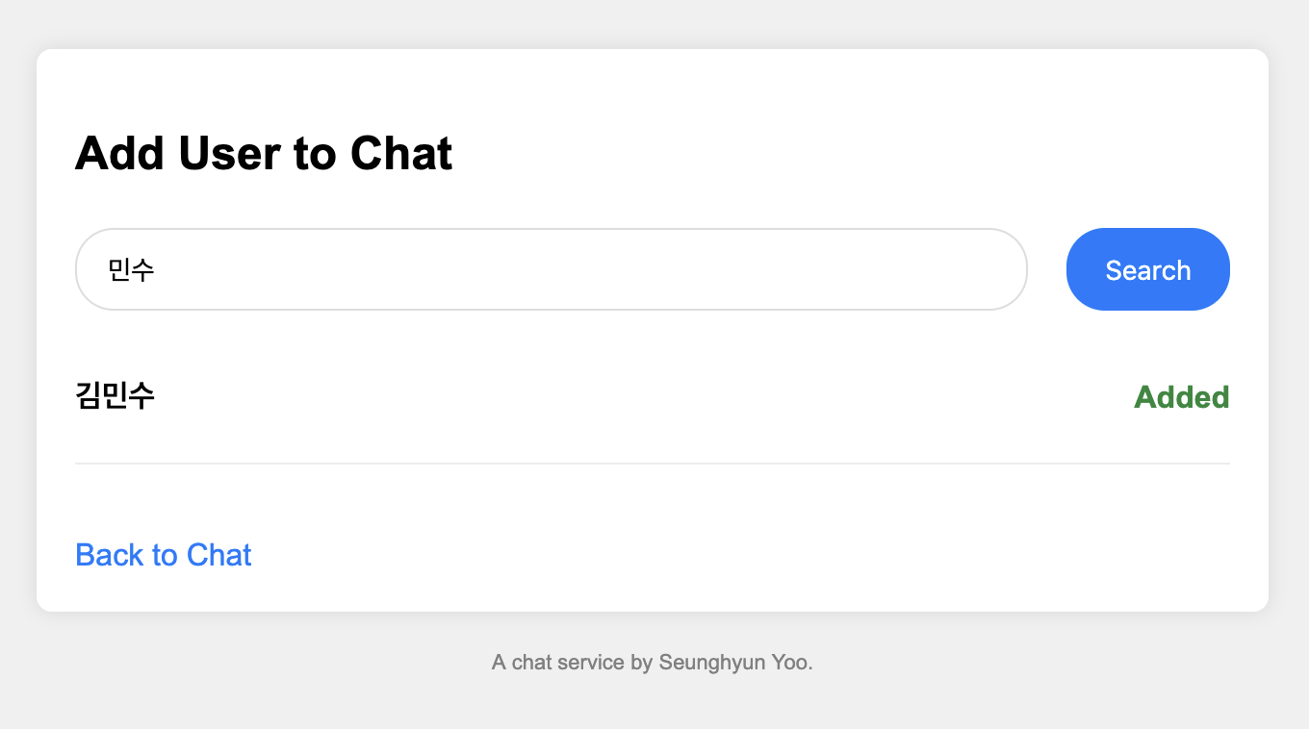Click the Seunghyun Yoo name in footer
The width and height of the screenshot is (1309, 729).
pos(734,662)
